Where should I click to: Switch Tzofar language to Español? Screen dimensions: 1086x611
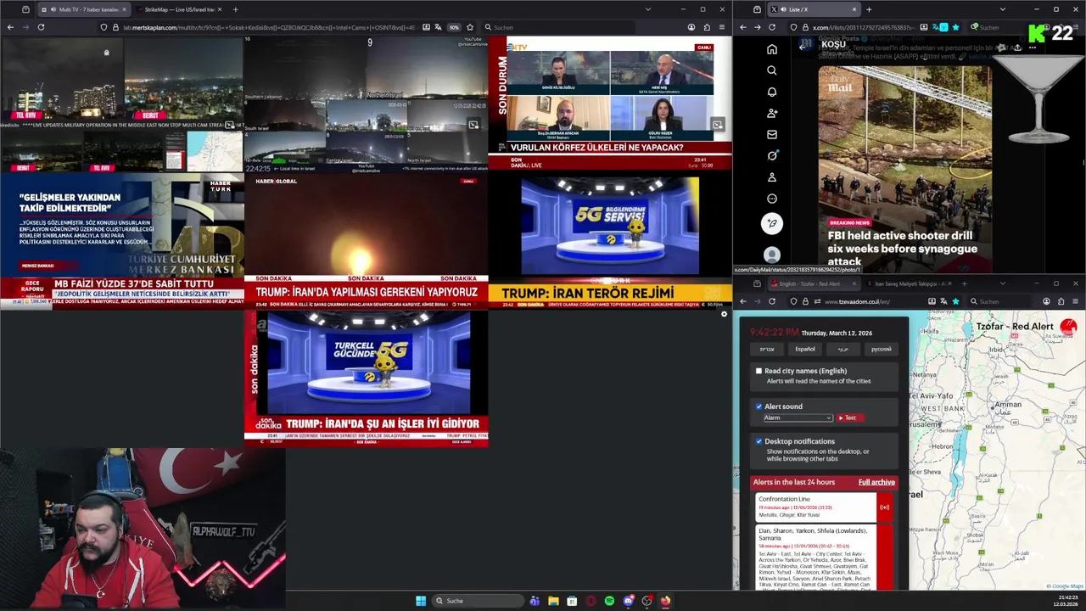pyautogui.click(x=805, y=349)
